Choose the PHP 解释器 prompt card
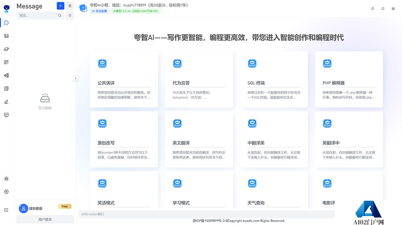The image size is (402, 225). 349,79
